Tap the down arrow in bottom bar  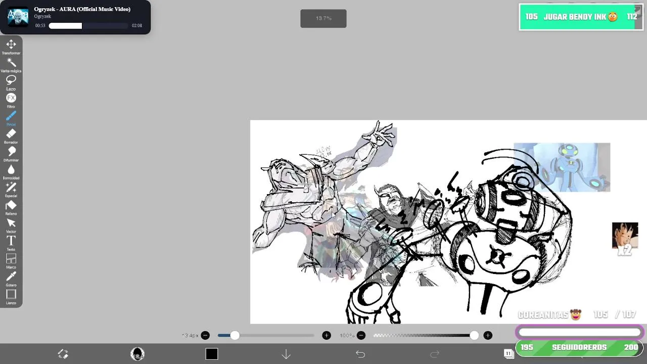[x=286, y=354]
